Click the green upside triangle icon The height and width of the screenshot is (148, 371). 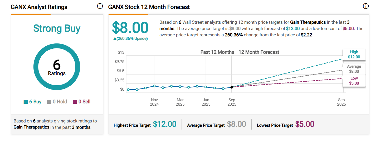point(115,38)
